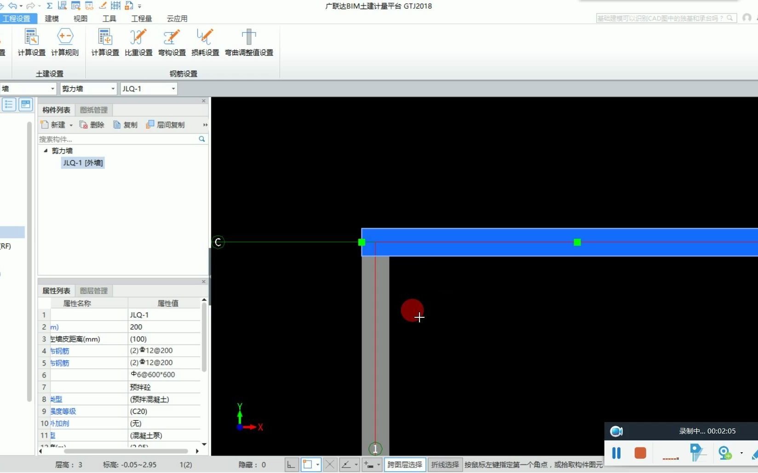Switch to the 建模 ribbon tab
The image size is (758, 473).
pos(52,18)
